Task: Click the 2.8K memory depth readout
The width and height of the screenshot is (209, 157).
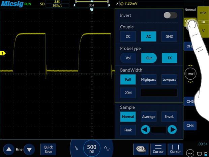Action: 57,2
